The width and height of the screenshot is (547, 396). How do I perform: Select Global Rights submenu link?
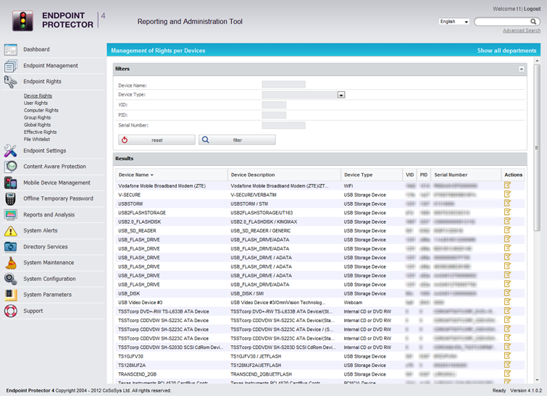coord(37,125)
